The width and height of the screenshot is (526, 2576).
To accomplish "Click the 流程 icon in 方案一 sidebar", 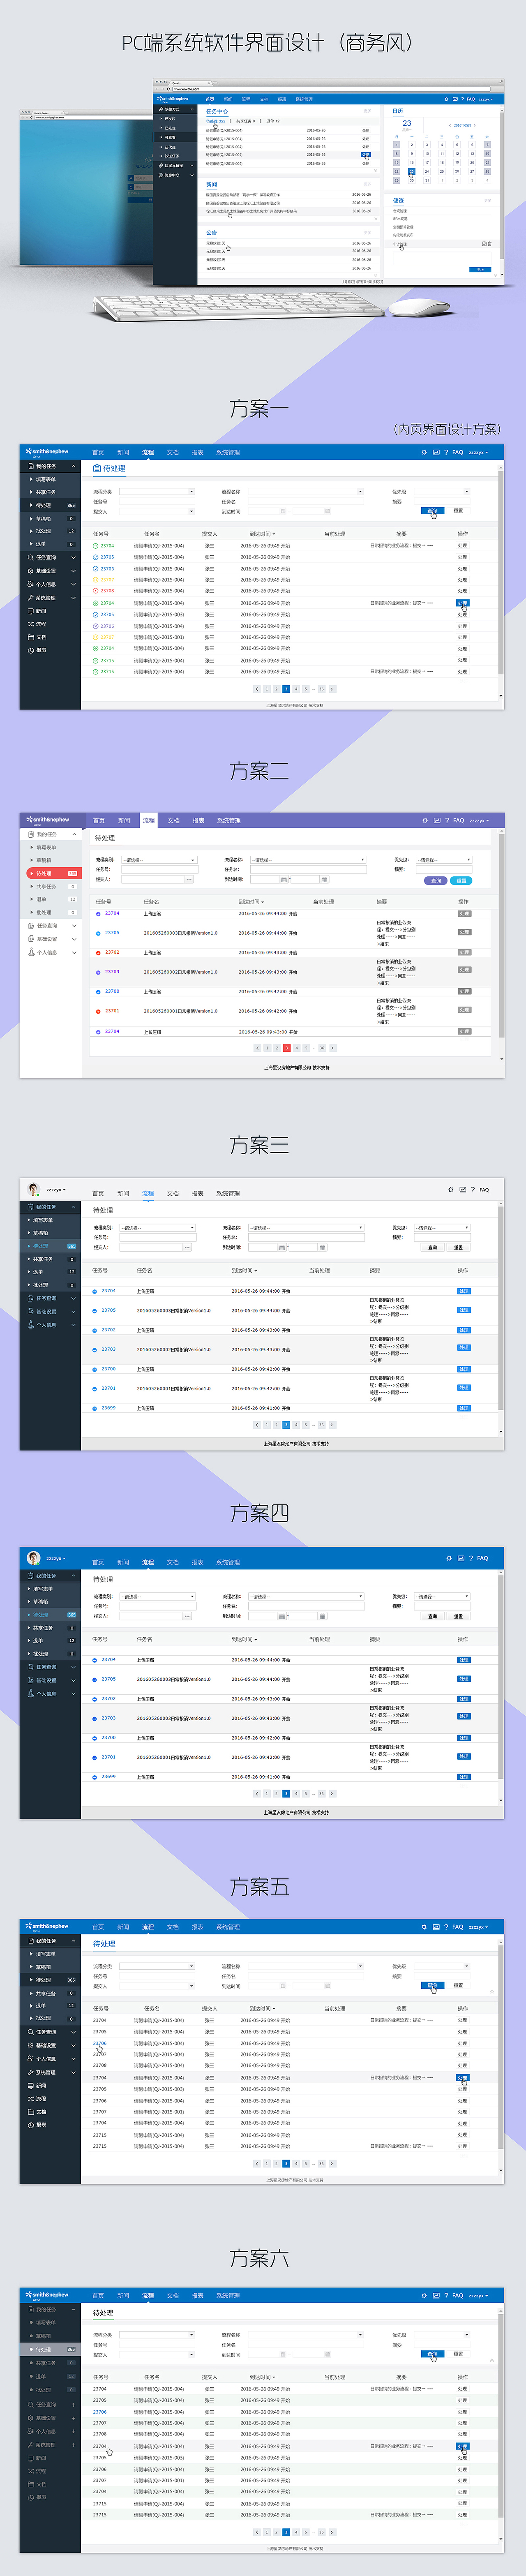I will tap(30, 624).
